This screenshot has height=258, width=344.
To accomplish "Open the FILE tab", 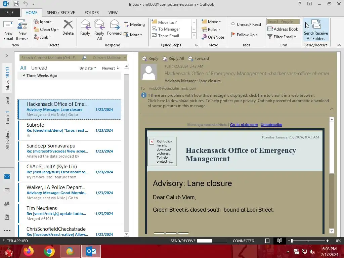I will pos(10,13).
